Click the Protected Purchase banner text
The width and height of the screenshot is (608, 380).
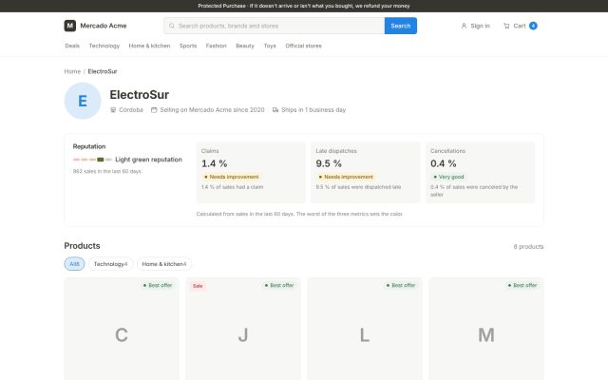click(x=304, y=6)
